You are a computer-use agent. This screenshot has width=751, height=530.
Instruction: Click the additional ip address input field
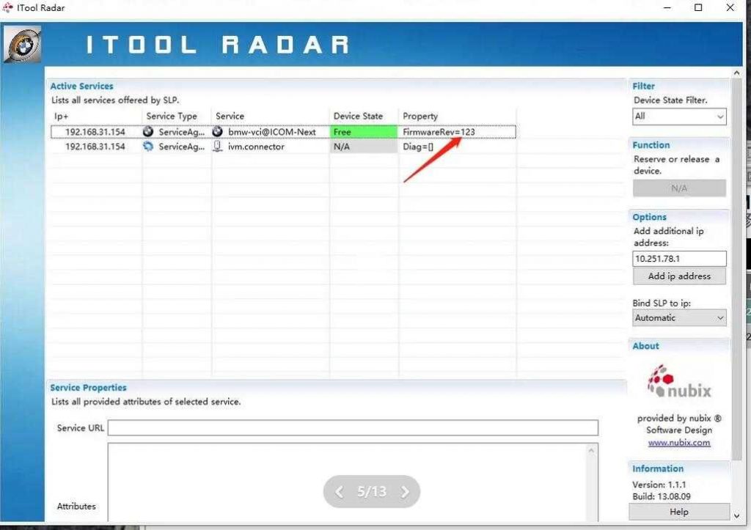(679, 259)
